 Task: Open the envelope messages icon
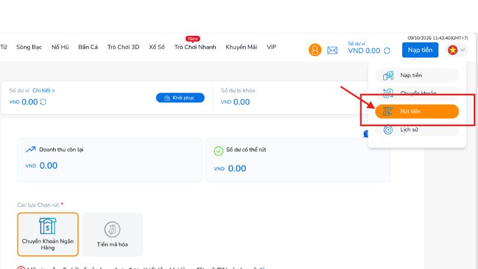point(332,50)
